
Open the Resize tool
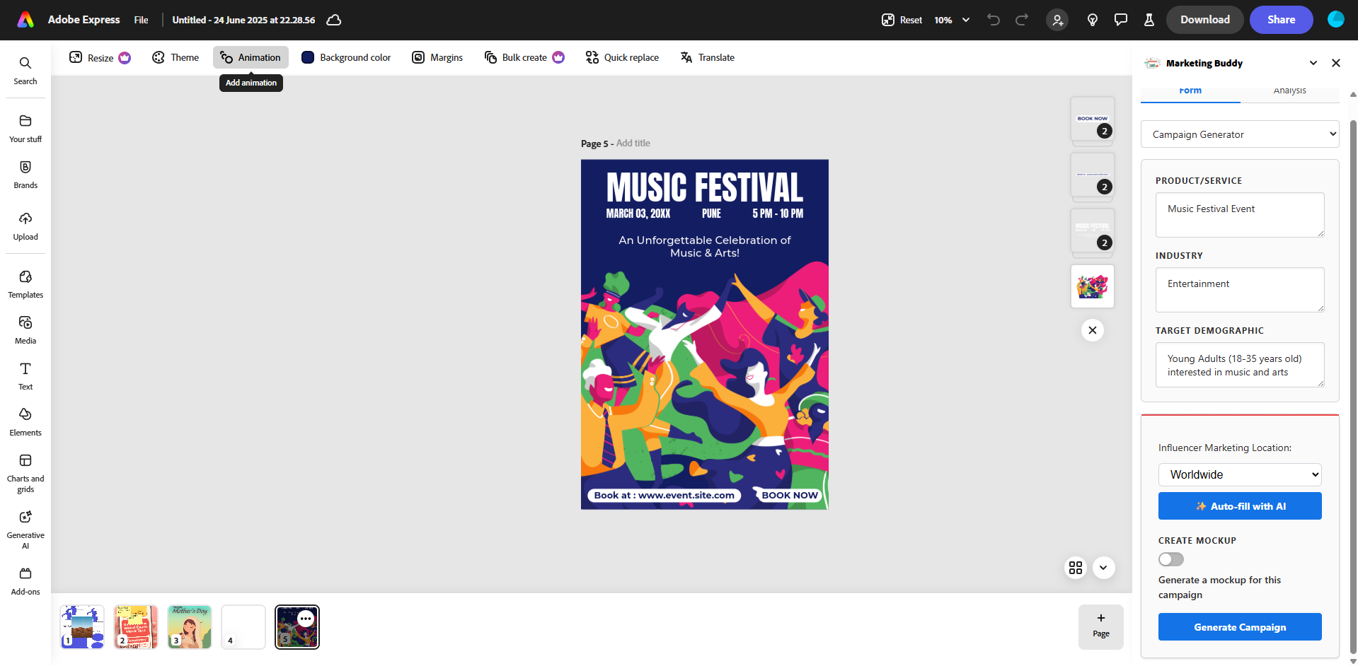[100, 57]
